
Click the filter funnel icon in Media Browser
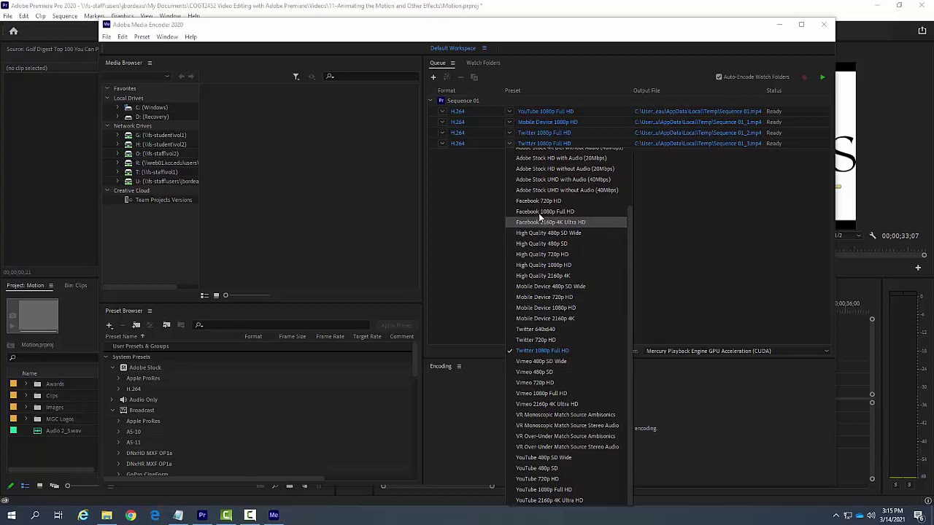coord(296,77)
